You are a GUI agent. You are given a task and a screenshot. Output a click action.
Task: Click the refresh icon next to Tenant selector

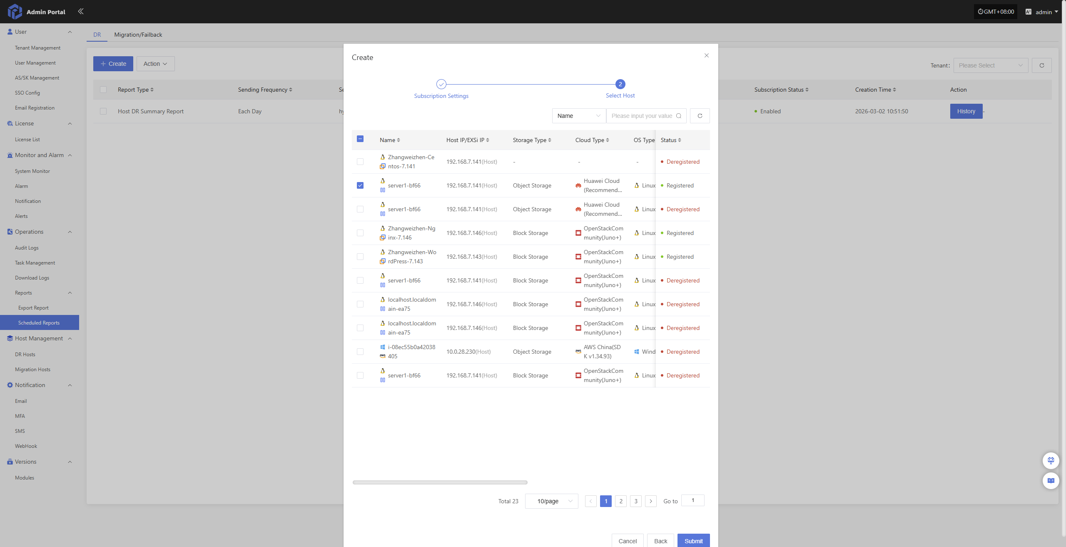coord(1041,65)
